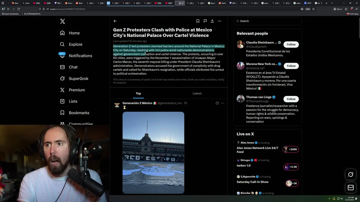The width and height of the screenshot is (360, 202).
Task: Open Firefox View at tab bar start
Action: (3, 3)
